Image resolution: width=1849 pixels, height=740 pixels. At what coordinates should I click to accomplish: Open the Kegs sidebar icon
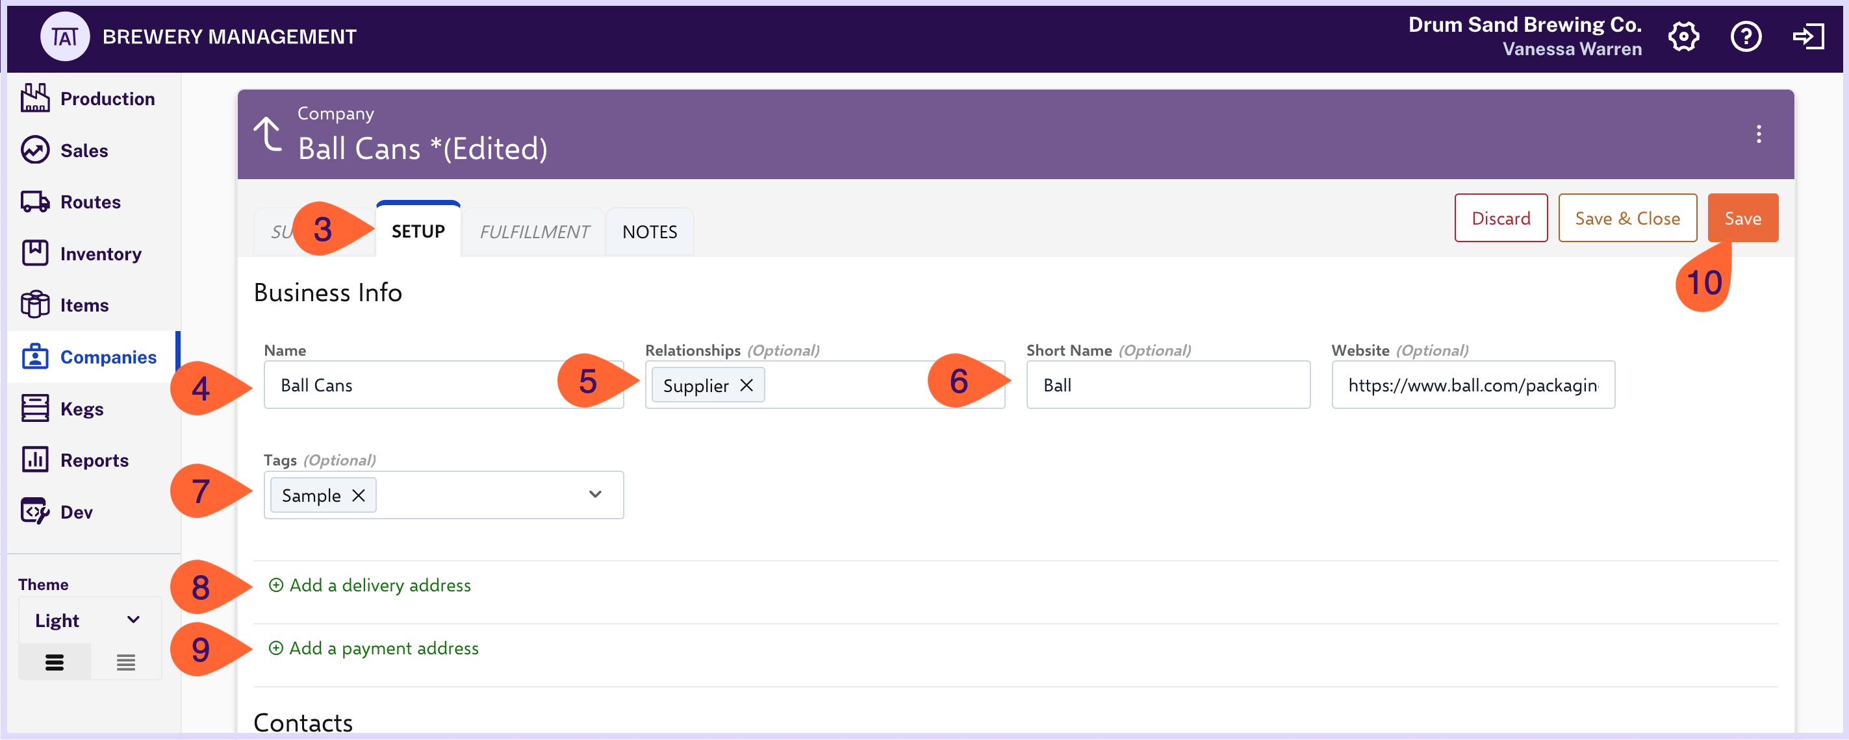tap(34, 408)
